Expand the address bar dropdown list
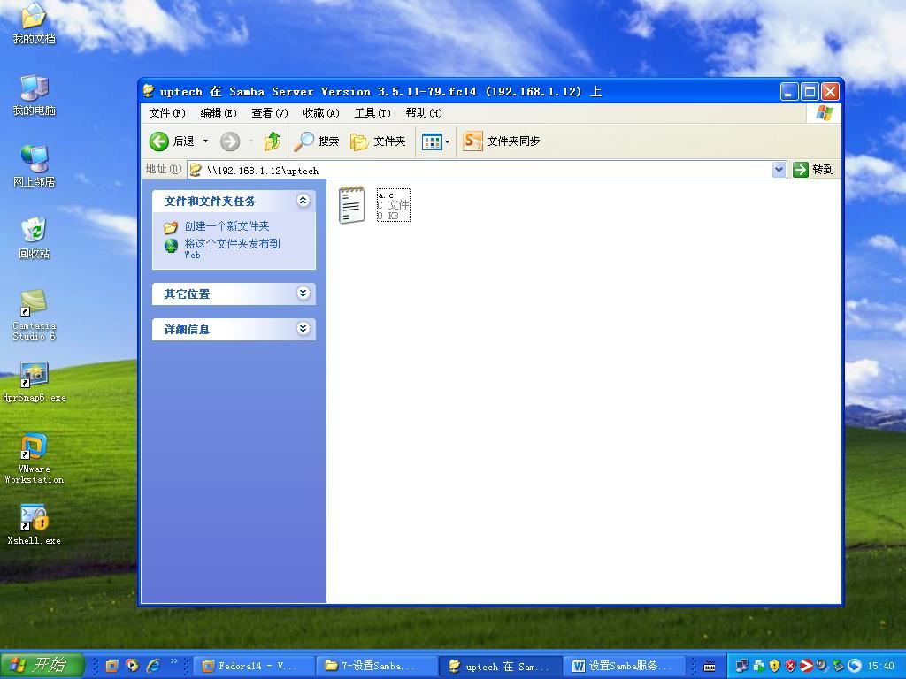Image resolution: width=906 pixels, height=679 pixels. [779, 170]
